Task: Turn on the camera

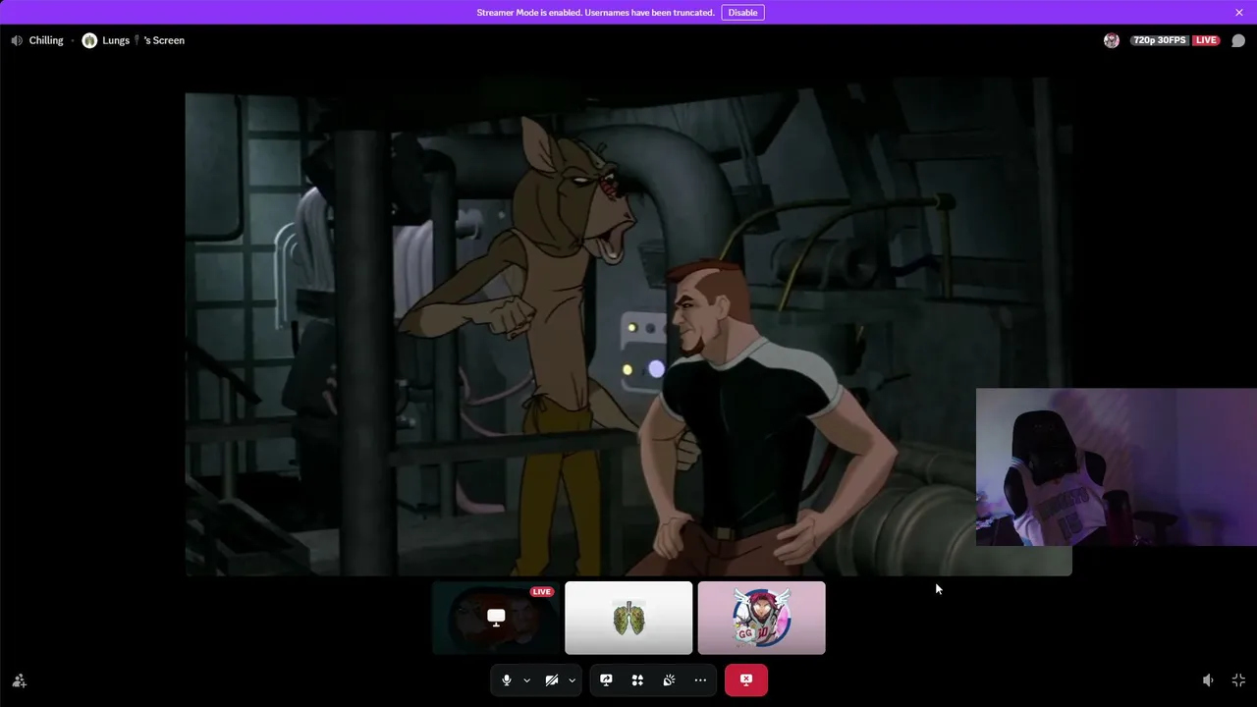Action: [552, 680]
